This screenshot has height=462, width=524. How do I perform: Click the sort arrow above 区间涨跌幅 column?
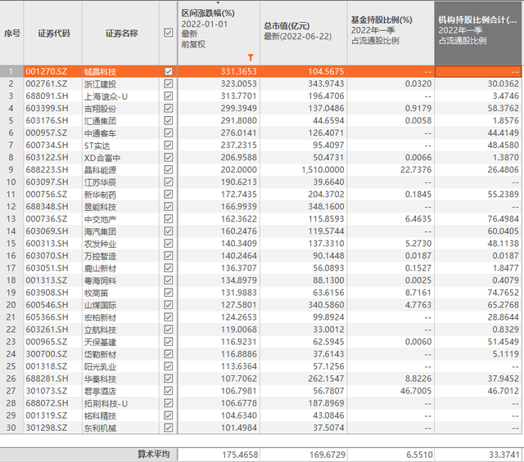pos(218,2)
